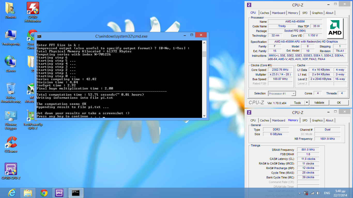
Task: Click the cmd.exe window system icon
Action: 39,36
